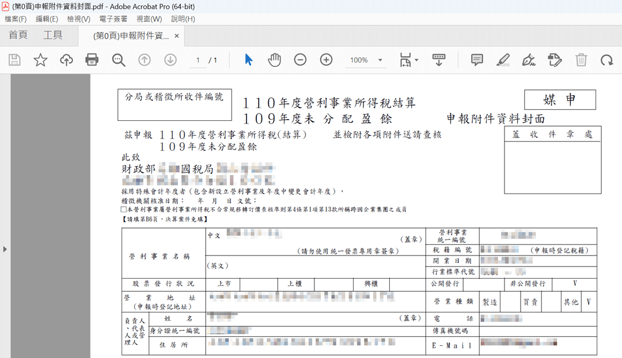
Task: Click the read mode keyboard icon
Action: (439, 60)
